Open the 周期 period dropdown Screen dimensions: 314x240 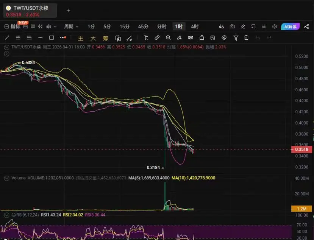pyautogui.click(x=71, y=26)
